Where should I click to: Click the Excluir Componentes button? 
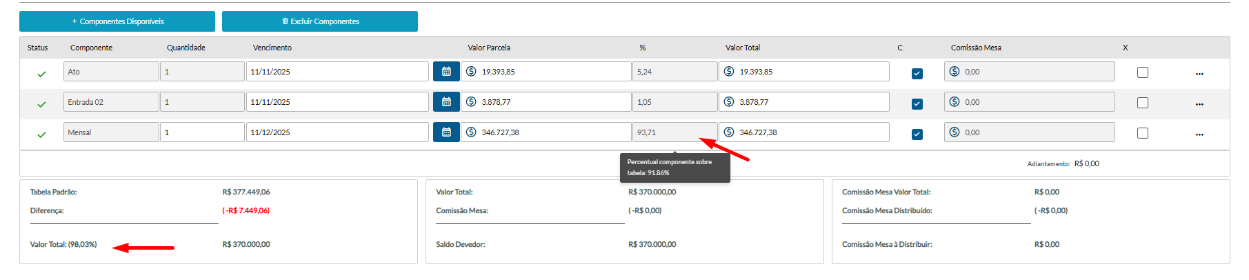pyautogui.click(x=320, y=21)
